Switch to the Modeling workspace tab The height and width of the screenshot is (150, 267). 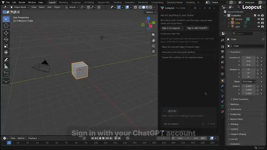point(63,2)
